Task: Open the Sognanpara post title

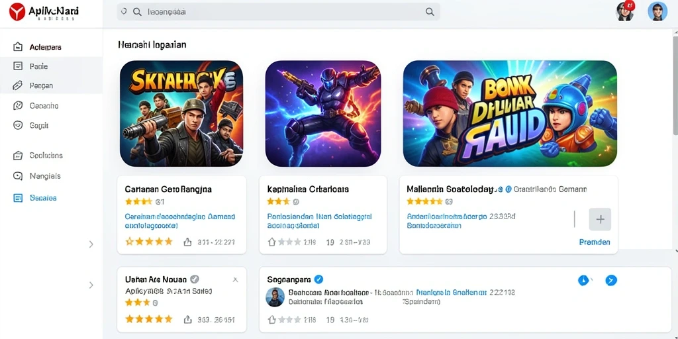Action: pyautogui.click(x=289, y=279)
